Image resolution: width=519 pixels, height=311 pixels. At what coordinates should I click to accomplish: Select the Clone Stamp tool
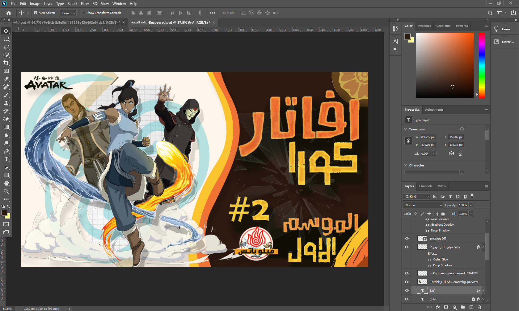(6, 103)
